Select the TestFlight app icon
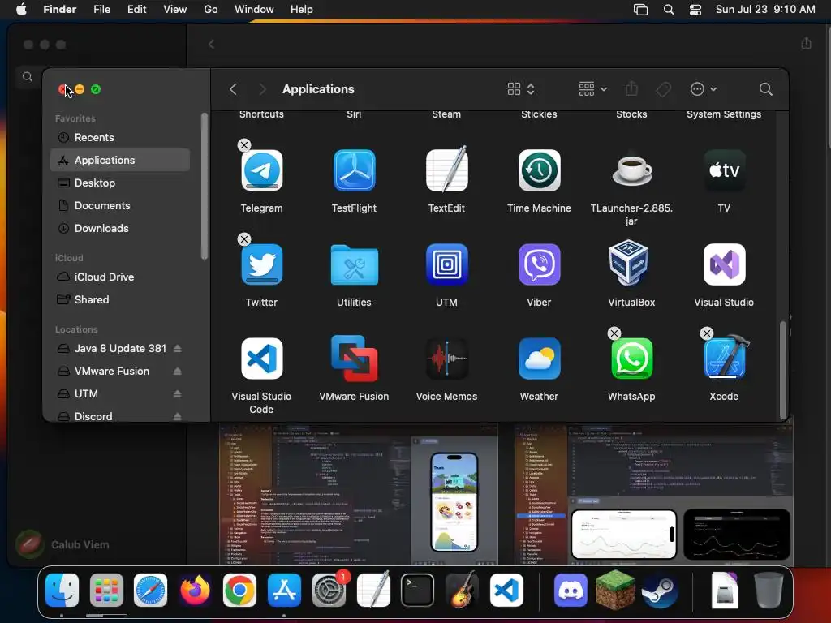Screen dimensions: 831x623 tap(354, 170)
